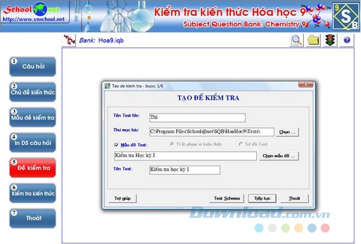
Task: Click the Thoát sidebar button
Action: (32, 218)
